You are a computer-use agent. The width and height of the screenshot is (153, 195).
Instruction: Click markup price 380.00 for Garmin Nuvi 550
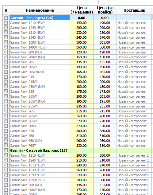click(x=82, y=131)
